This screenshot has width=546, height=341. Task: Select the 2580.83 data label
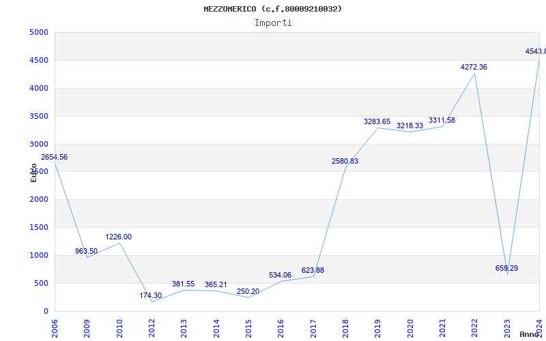click(x=345, y=161)
